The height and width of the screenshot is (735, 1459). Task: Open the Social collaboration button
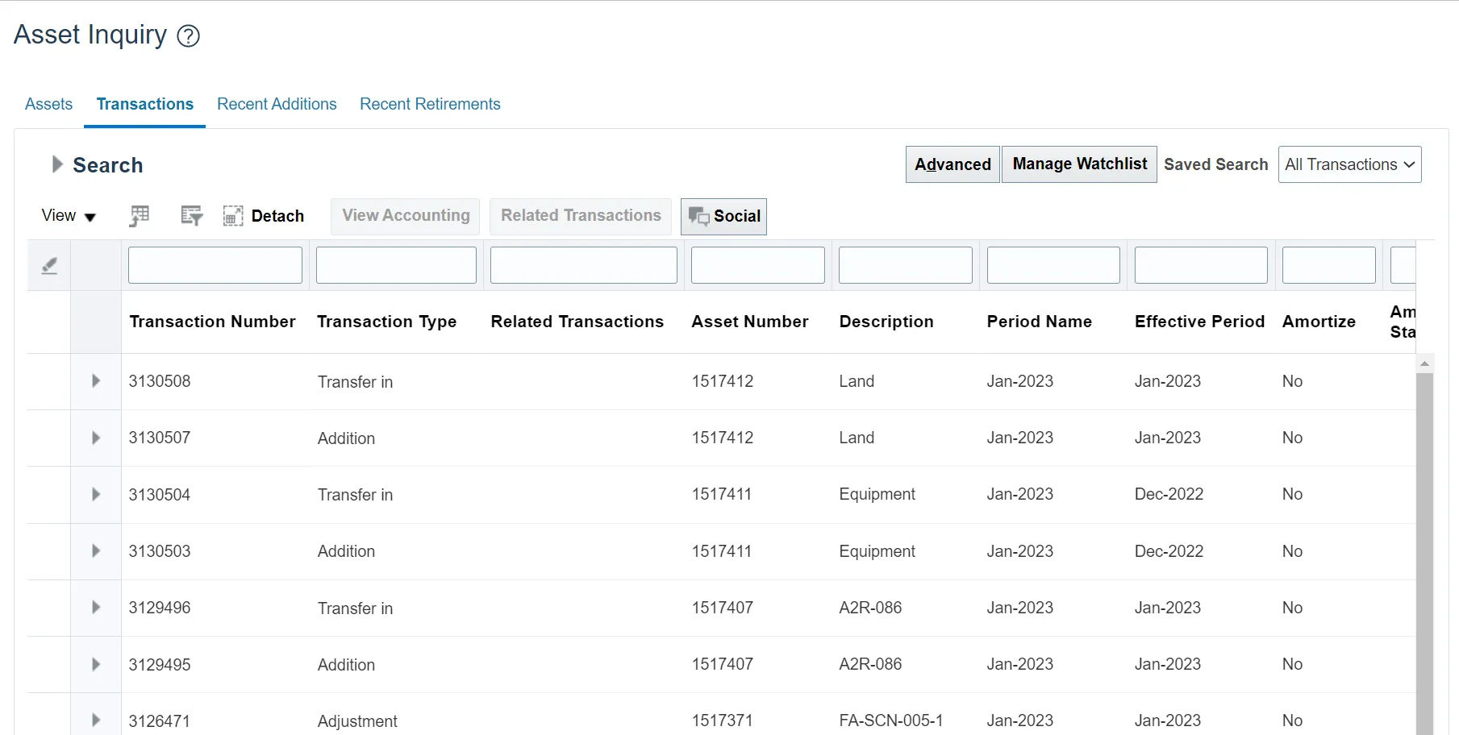[x=723, y=216]
